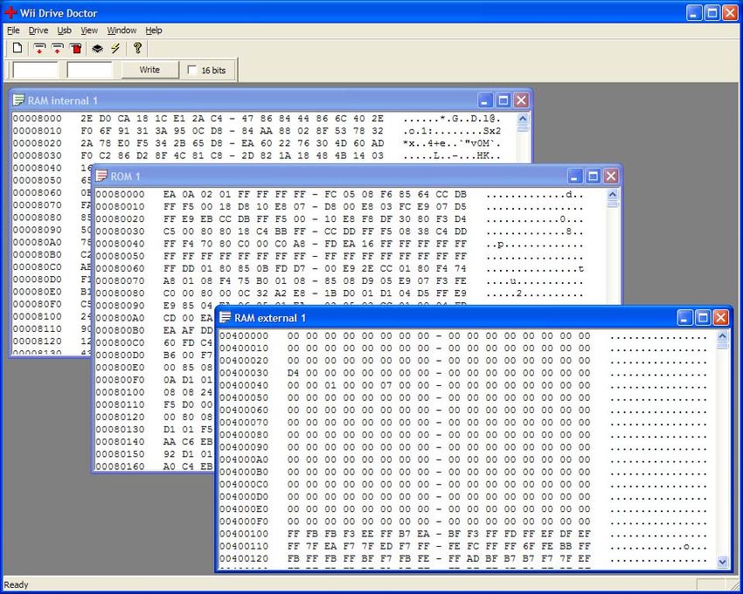Image resolution: width=743 pixels, height=594 pixels.
Task: Maximize the RAM external 1 window
Action: [703, 317]
